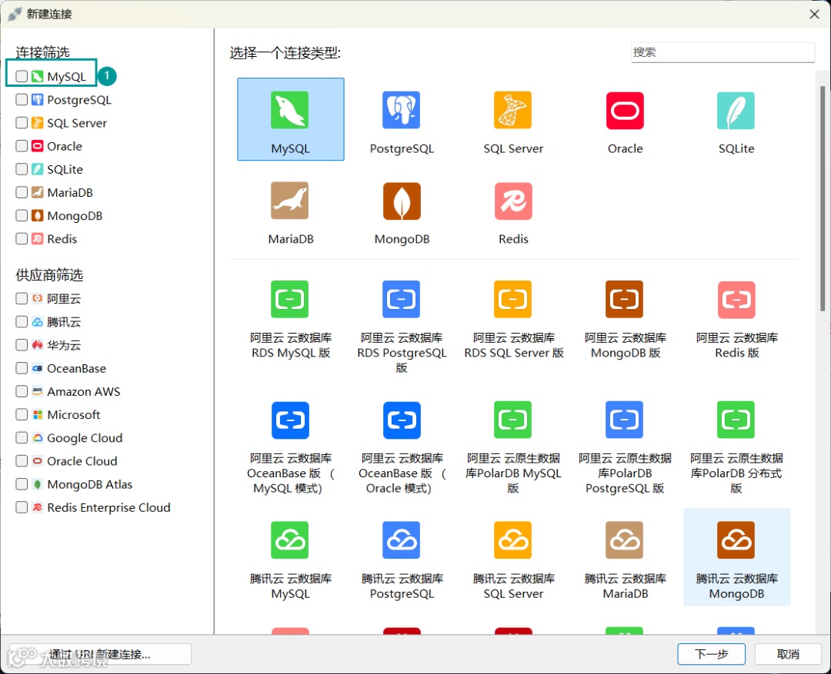Toggle the Oracle Cloud vendor checkbox
Image resolution: width=831 pixels, height=674 pixels.
[x=22, y=460]
